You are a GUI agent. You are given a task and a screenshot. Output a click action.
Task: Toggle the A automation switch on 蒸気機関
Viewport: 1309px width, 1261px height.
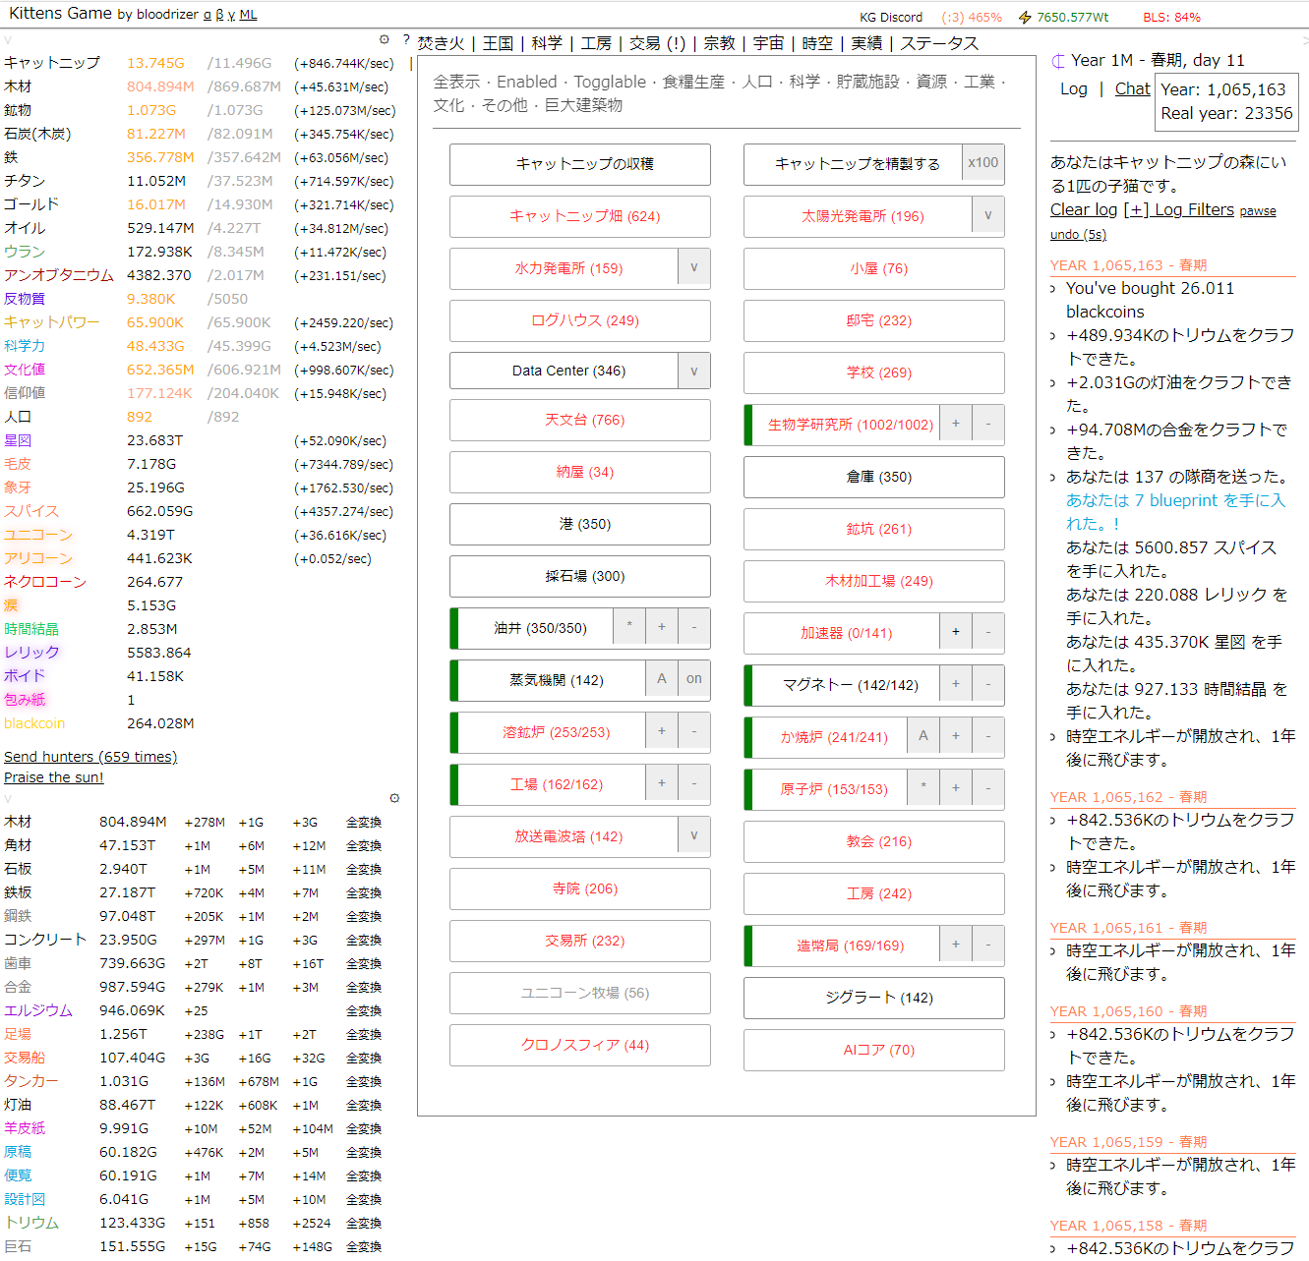662,678
